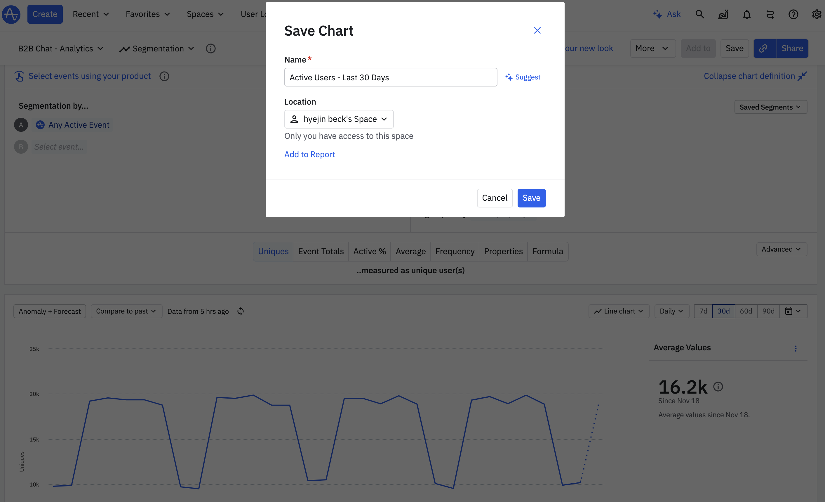Select the 7d date range toggle
The width and height of the screenshot is (825, 502).
coord(703,311)
